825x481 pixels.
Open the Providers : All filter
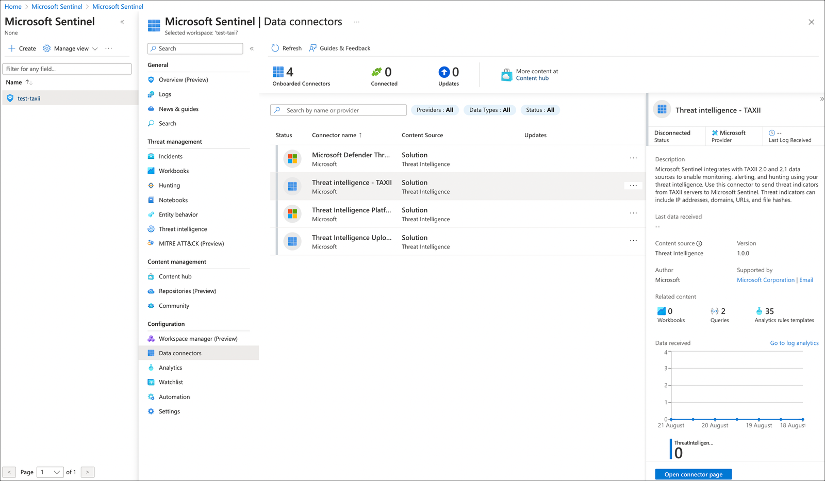pyautogui.click(x=435, y=110)
